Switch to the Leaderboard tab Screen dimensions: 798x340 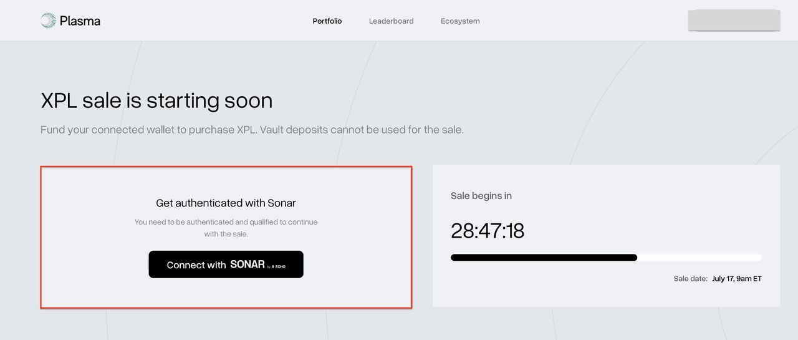(x=391, y=21)
